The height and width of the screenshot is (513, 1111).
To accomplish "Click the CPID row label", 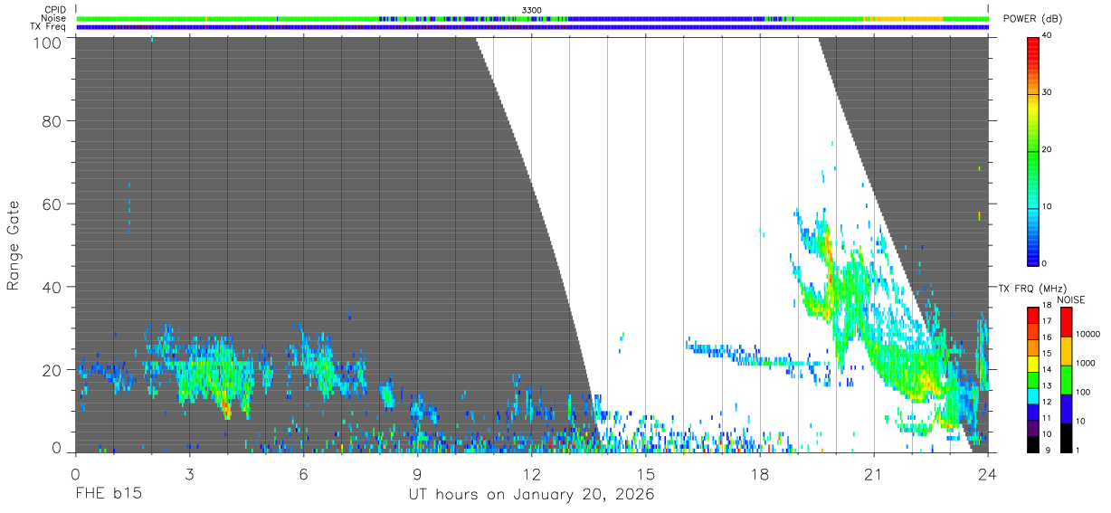I will coord(55,10).
